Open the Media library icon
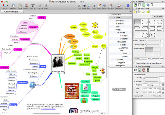 (x=84, y=6)
